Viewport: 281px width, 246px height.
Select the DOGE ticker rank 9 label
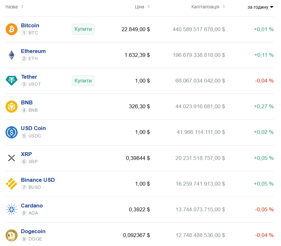[31, 239]
